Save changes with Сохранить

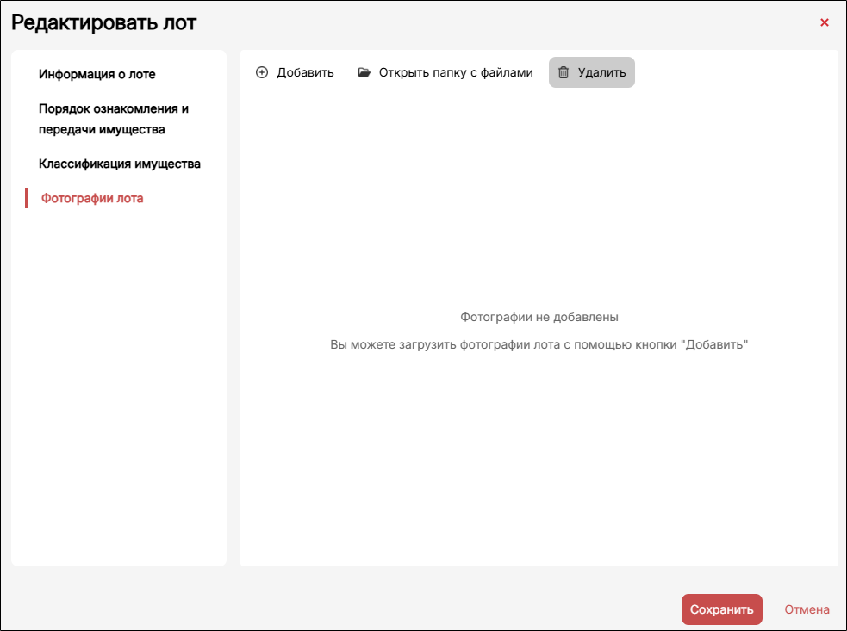coord(722,609)
